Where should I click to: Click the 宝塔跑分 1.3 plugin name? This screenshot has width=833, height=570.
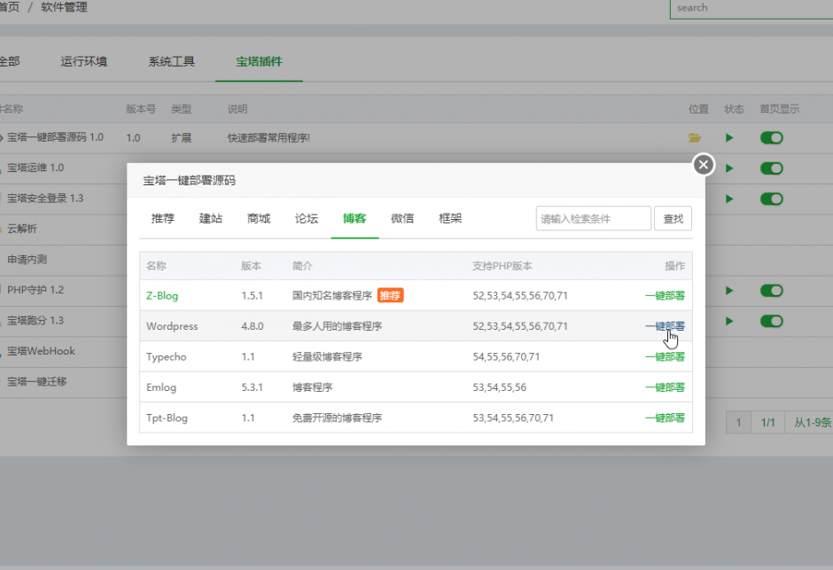(35, 321)
